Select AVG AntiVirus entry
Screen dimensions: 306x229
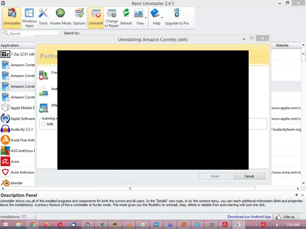tap(18, 151)
